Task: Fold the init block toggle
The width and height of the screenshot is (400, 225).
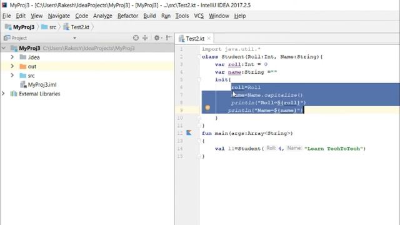Action: [199, 79]
